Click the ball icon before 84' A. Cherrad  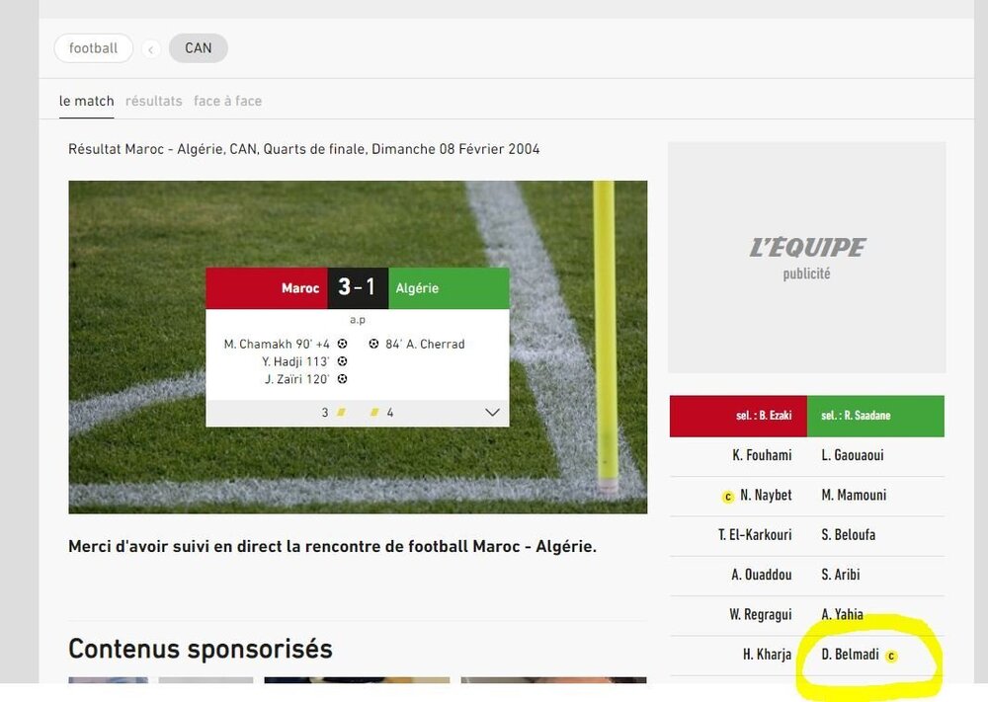click(373, 344)
